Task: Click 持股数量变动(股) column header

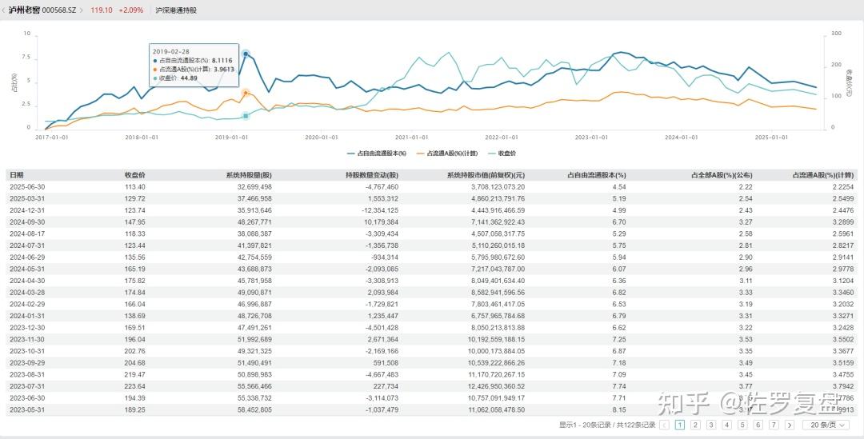Action: pos(372,175)
